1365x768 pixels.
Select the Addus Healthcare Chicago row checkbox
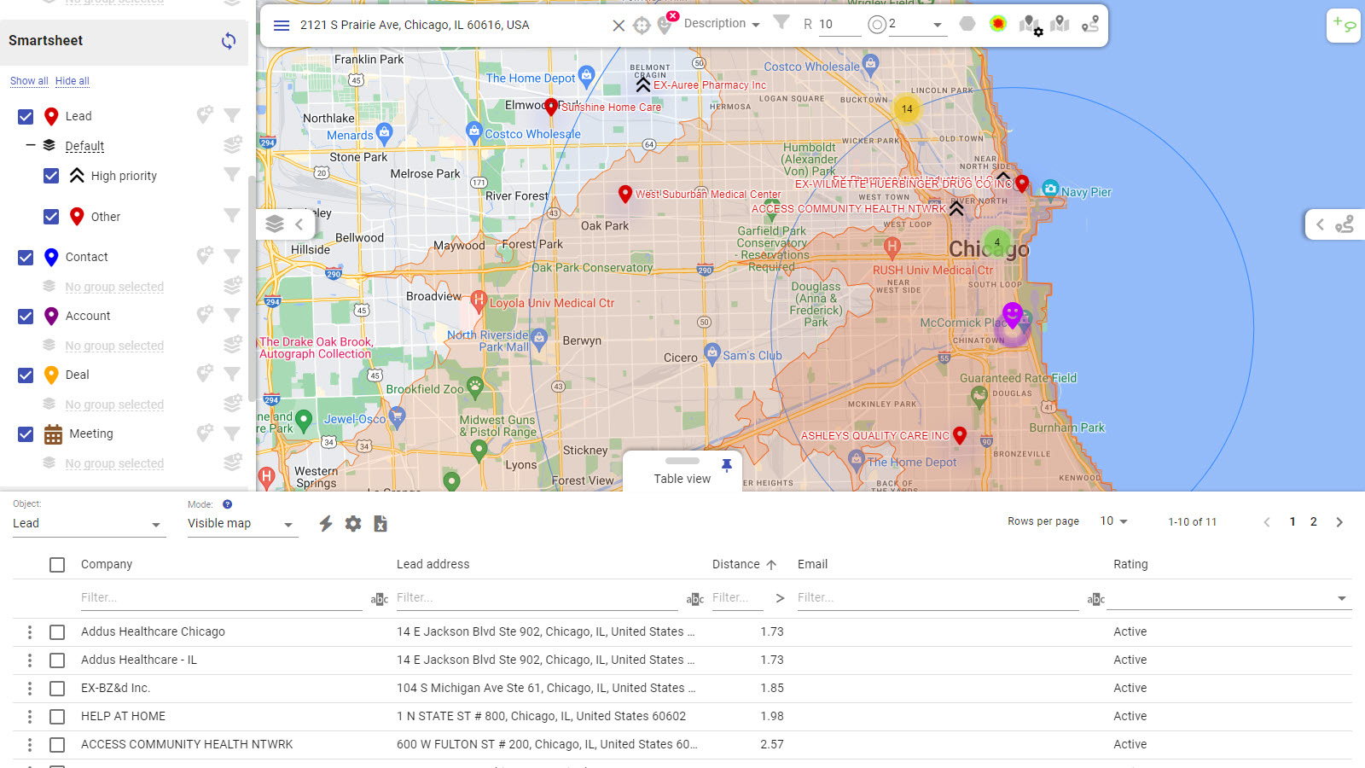57,632
